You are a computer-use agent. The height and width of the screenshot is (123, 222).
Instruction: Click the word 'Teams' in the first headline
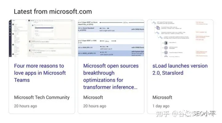pyautogui.click(x=22, y=80)
